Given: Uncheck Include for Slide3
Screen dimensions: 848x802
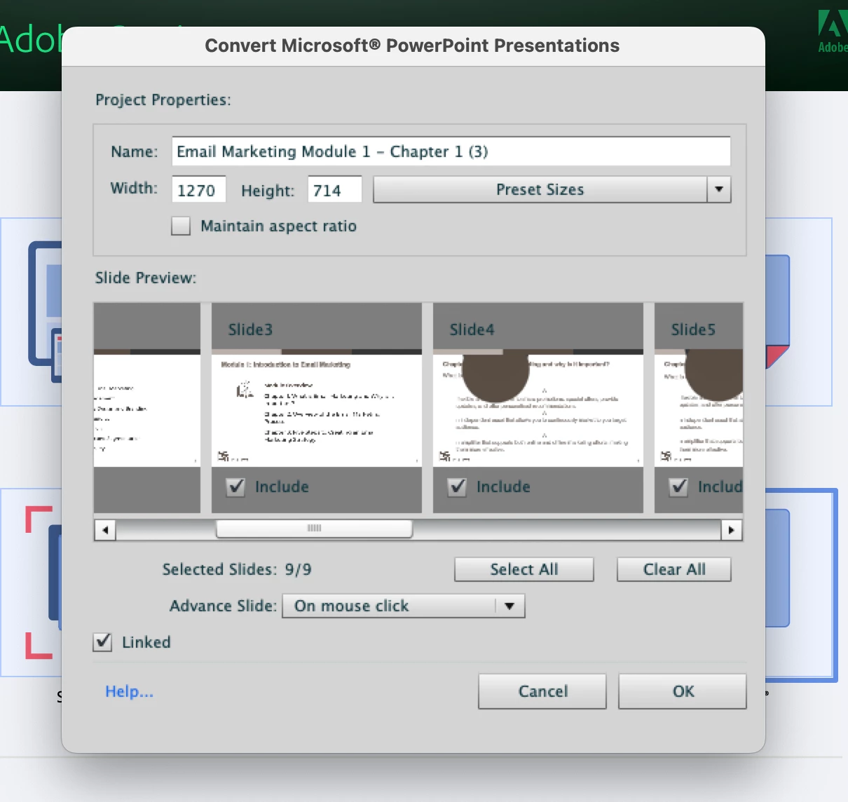Looking at the screenshot, I should (x=236, y=487).
